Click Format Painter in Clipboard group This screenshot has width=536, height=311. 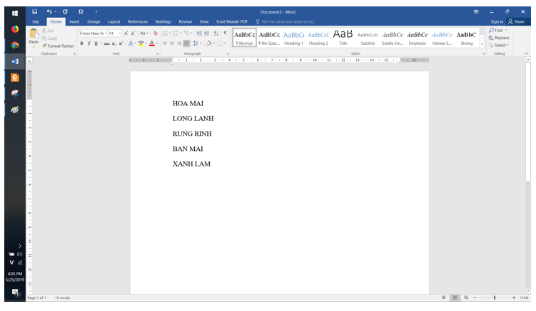tap(58, 46)
